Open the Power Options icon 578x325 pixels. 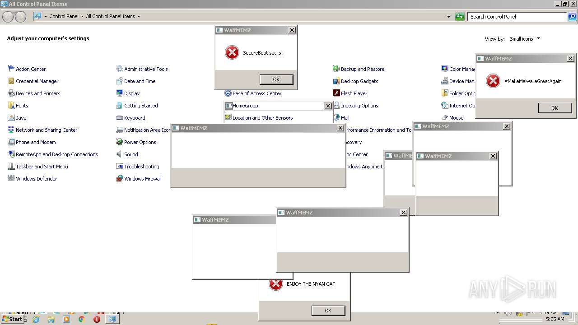pos(120,142)
